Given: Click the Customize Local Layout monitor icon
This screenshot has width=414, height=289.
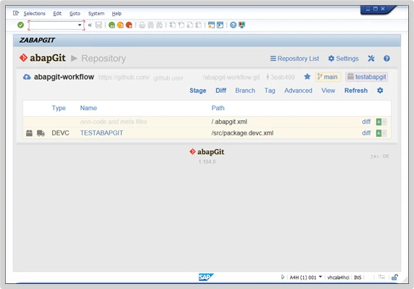Looking at the screenshot, I should 241,25.
